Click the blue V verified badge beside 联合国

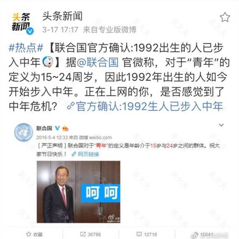click(57, 128)
